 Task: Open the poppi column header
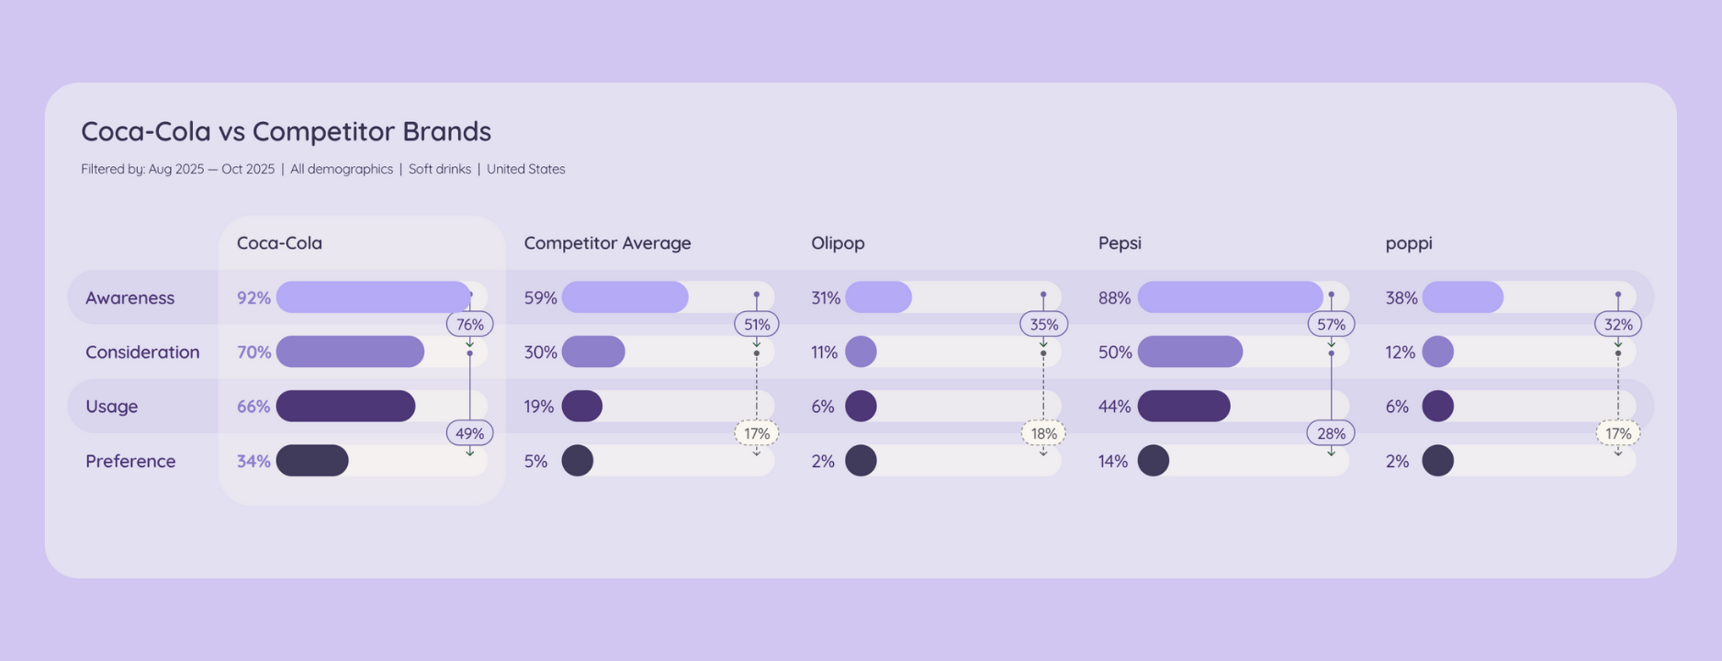pos(1409,243)
